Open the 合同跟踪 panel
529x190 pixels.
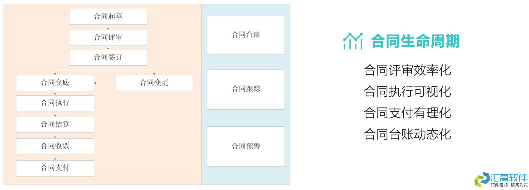coord(246,89)
